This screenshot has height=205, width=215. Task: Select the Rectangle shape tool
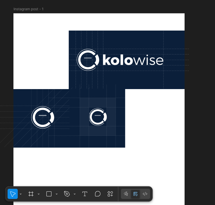[x=49, y=194]
